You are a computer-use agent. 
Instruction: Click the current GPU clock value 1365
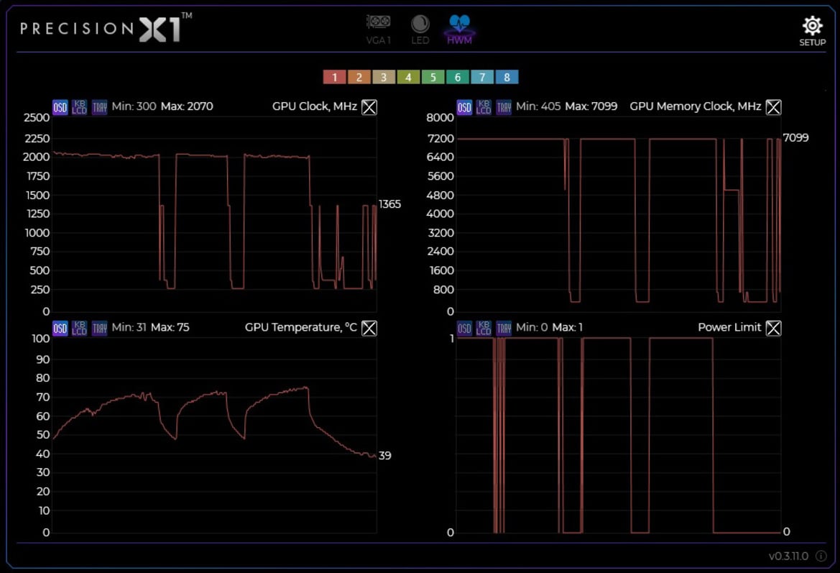pos(389,204)
